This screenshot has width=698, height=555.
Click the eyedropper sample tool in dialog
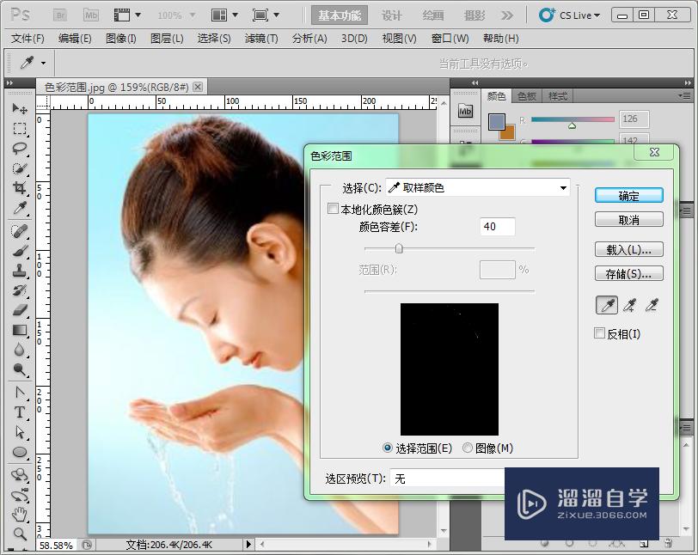click(x=607, y=305)
